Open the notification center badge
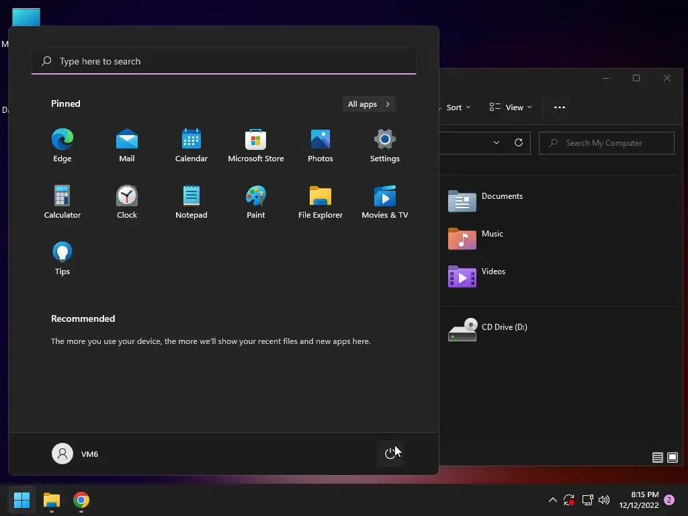Image resolution: width=688 pixels, height=516 pixels. tap(670, 500)
